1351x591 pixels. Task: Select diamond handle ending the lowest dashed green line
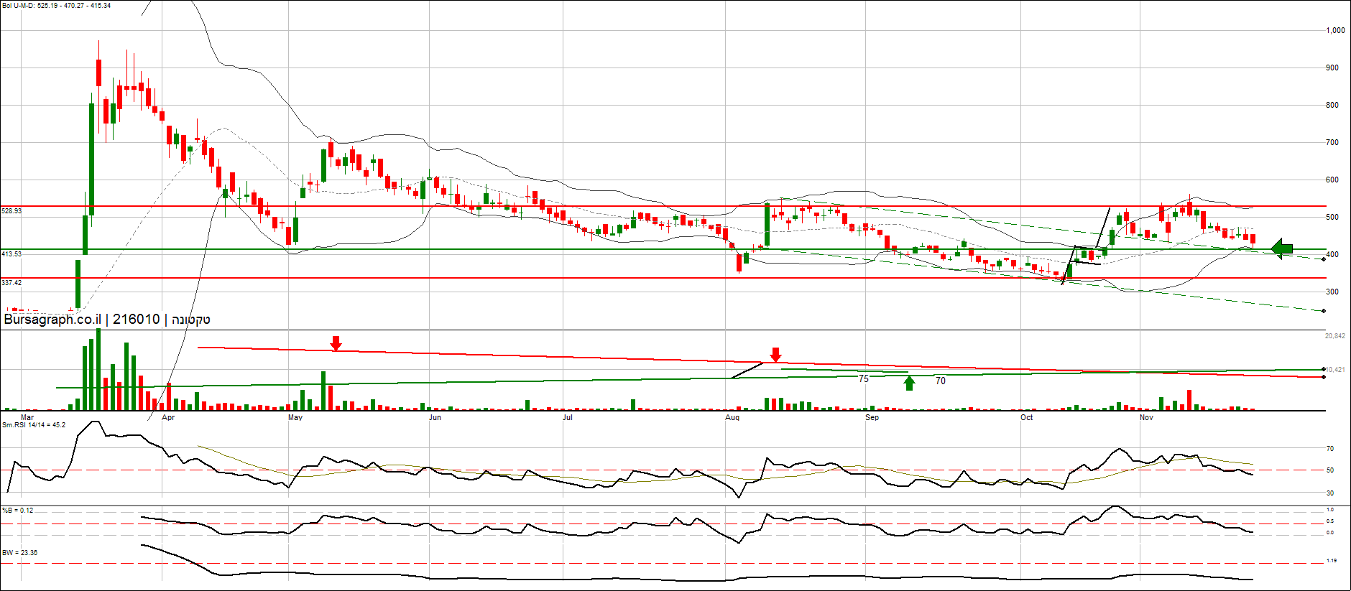point(1324,311)
